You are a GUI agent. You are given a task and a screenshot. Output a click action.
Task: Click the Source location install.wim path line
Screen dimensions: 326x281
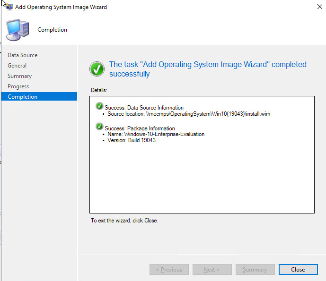point(189,114)
